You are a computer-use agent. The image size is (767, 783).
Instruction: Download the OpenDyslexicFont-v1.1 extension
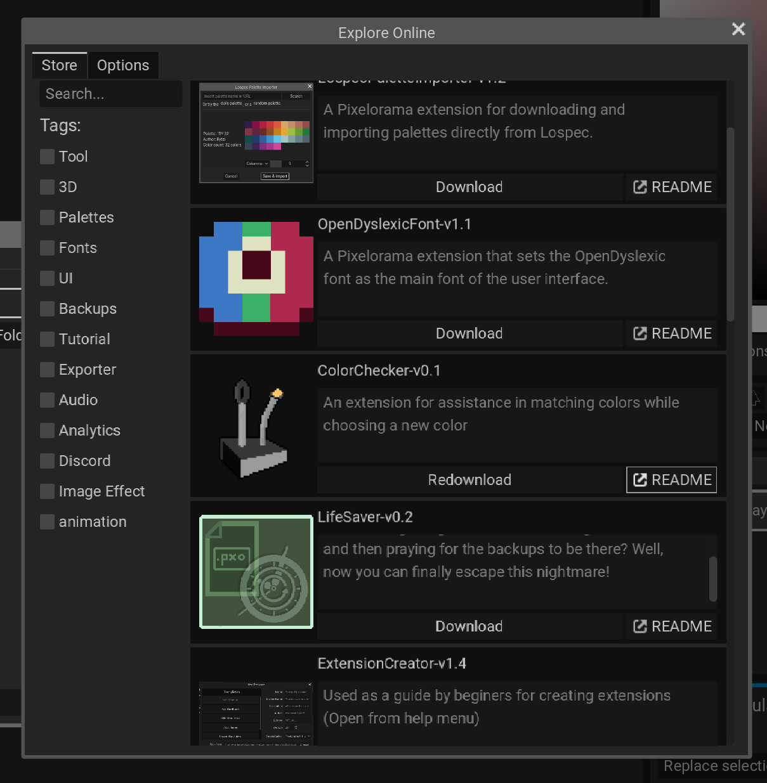(469, 333)
